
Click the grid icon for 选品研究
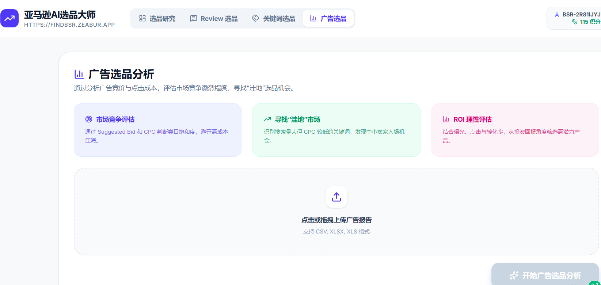tap(142, 18)
